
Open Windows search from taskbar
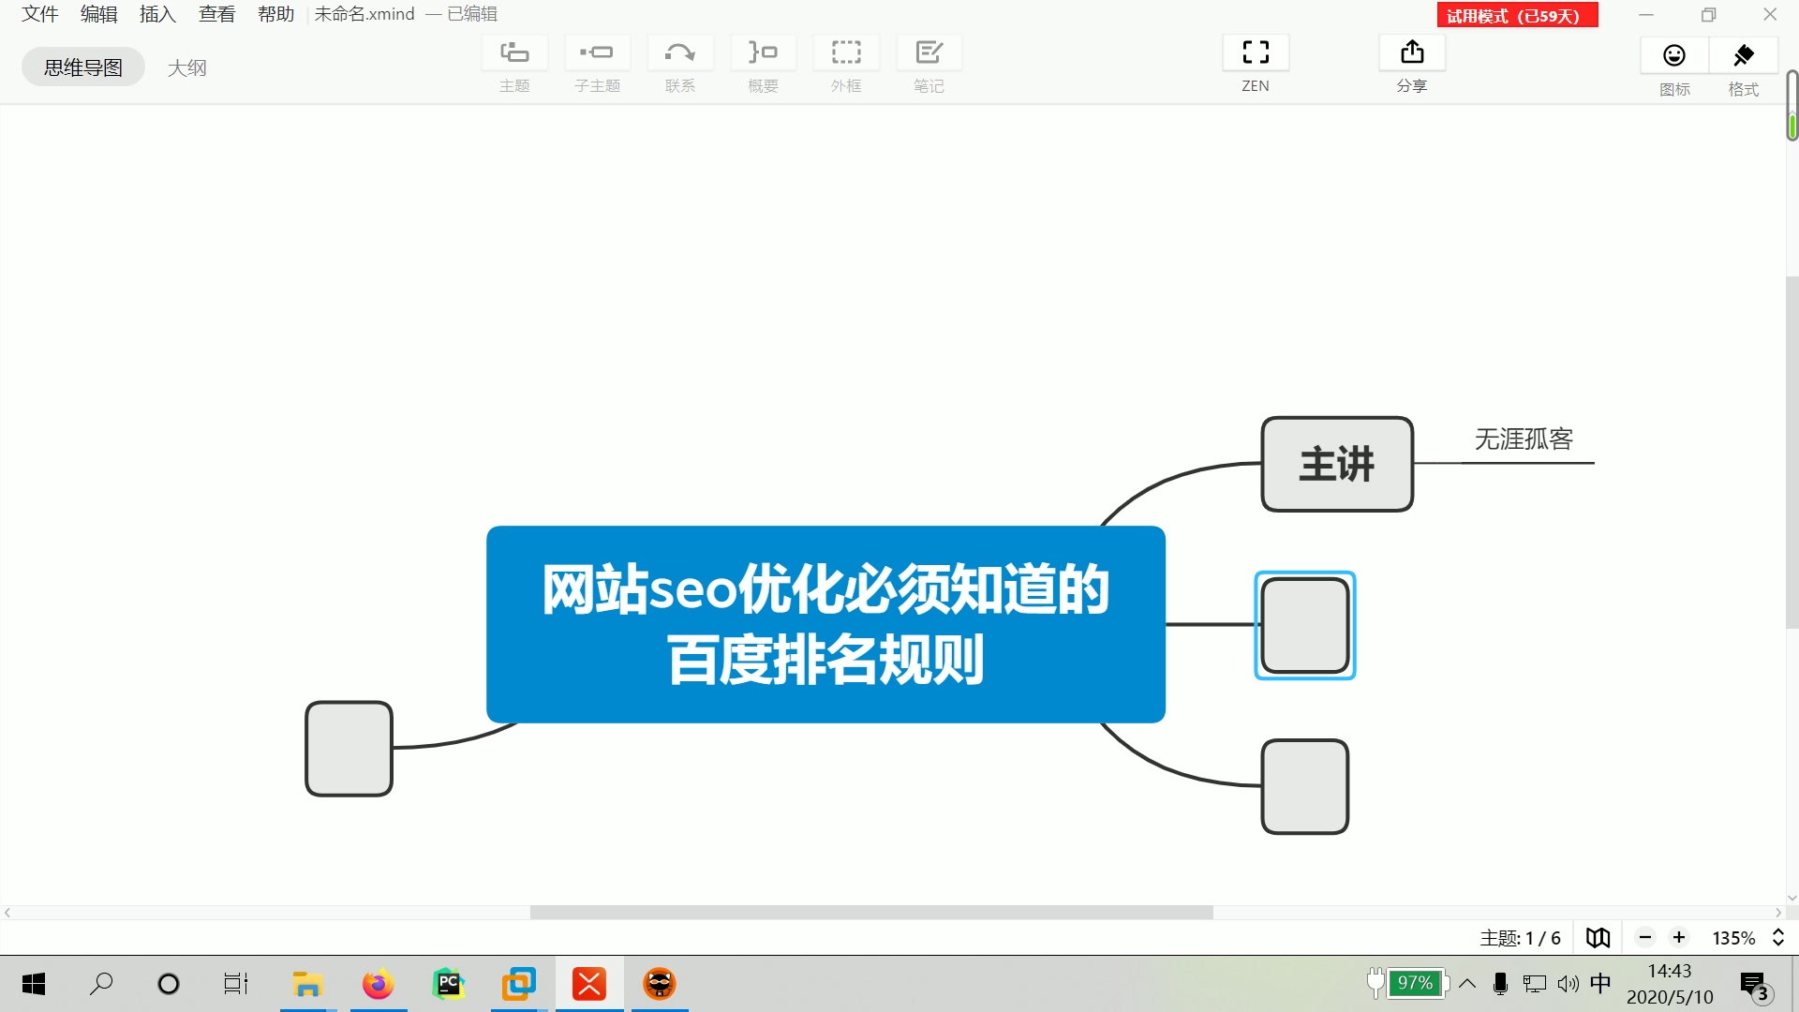pyautogui.click(x=101, y=984)
